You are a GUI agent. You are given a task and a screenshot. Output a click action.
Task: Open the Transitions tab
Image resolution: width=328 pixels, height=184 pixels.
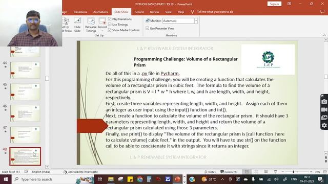pyautogui.click(x=80, y=12)
